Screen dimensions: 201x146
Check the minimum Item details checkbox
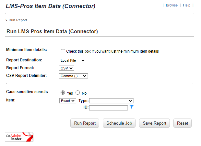[x=63, y=51]
